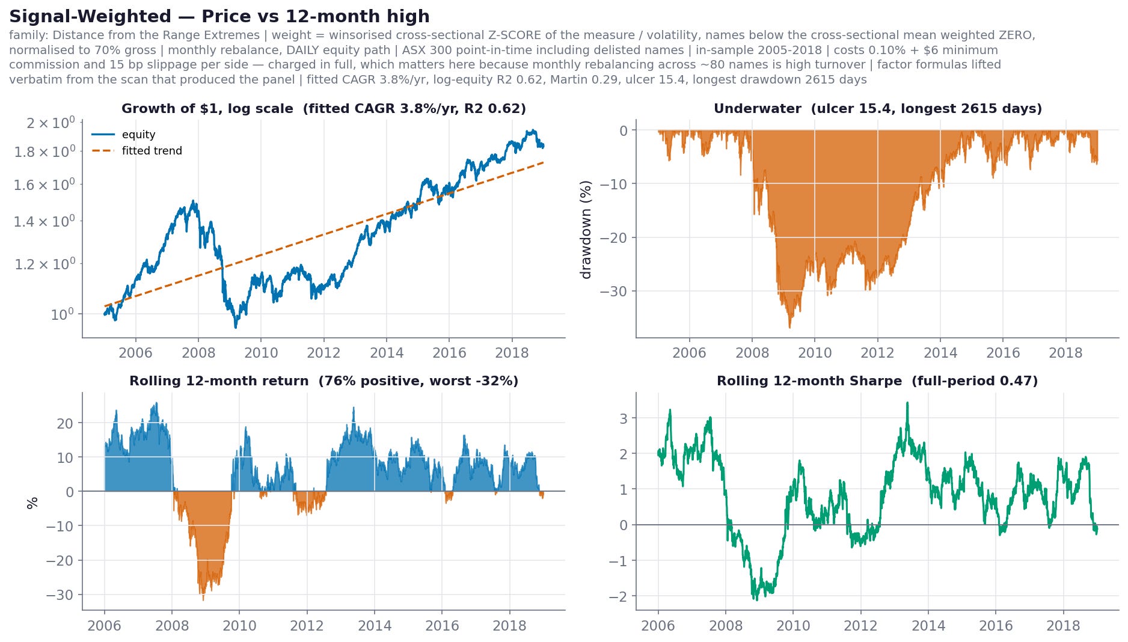Click the % label on rolling return axis
Viewport: 1128px width, 642px height.
32,503
